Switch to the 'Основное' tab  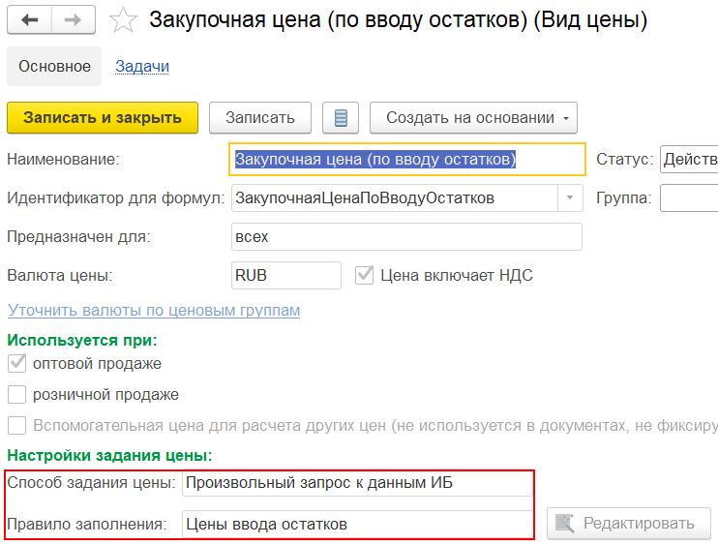coord(54,67)
